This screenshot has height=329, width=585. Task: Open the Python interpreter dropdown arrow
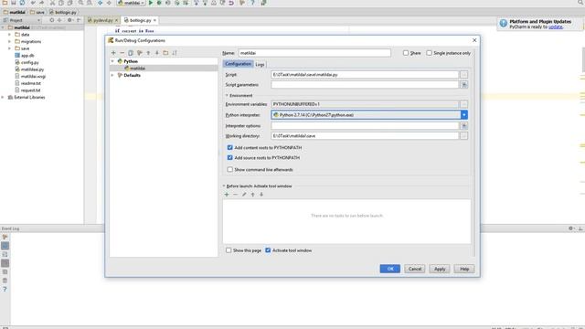tap(463, 115)
